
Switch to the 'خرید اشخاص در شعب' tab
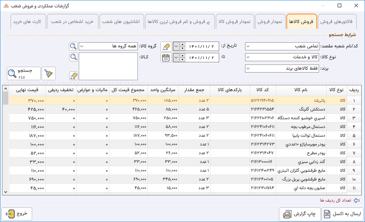click(72, 22)
